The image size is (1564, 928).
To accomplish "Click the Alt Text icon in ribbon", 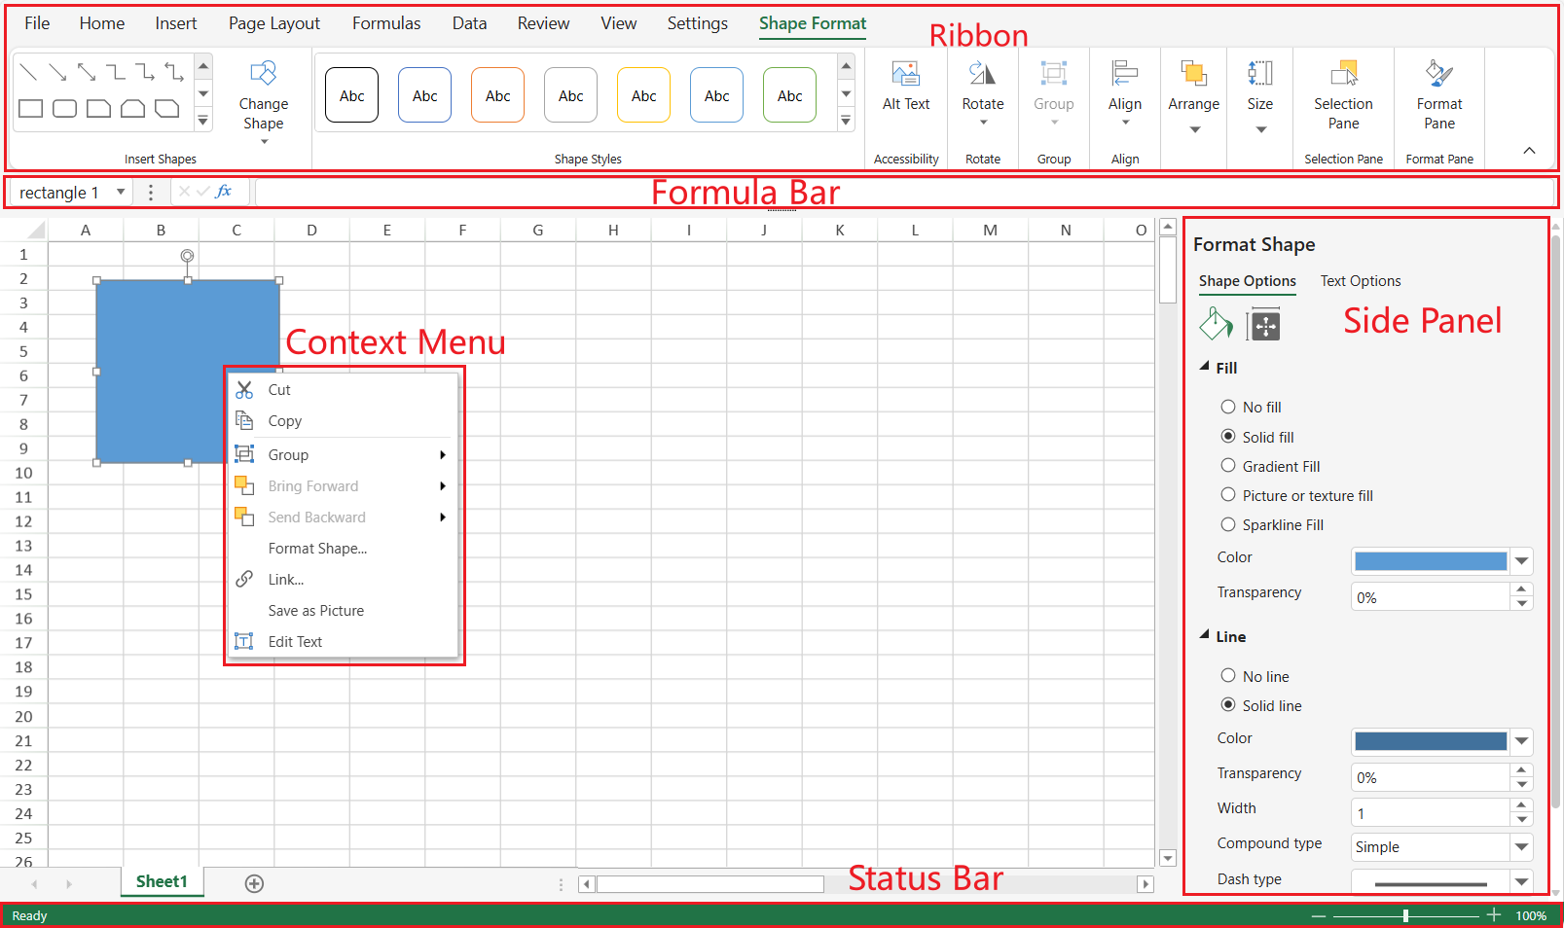I will [905, 74].
